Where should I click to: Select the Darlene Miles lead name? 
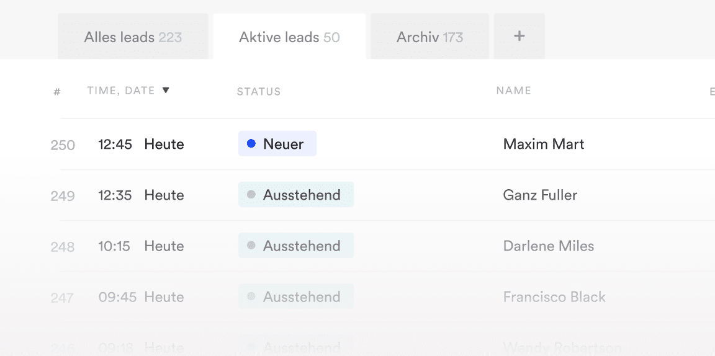click(548, 246)
